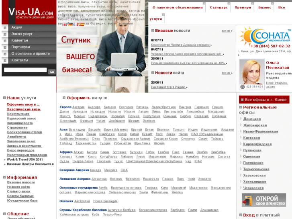Open the Хмельницкая office link
The height and width of the screenshot is (219, 292).
[255, 182]
